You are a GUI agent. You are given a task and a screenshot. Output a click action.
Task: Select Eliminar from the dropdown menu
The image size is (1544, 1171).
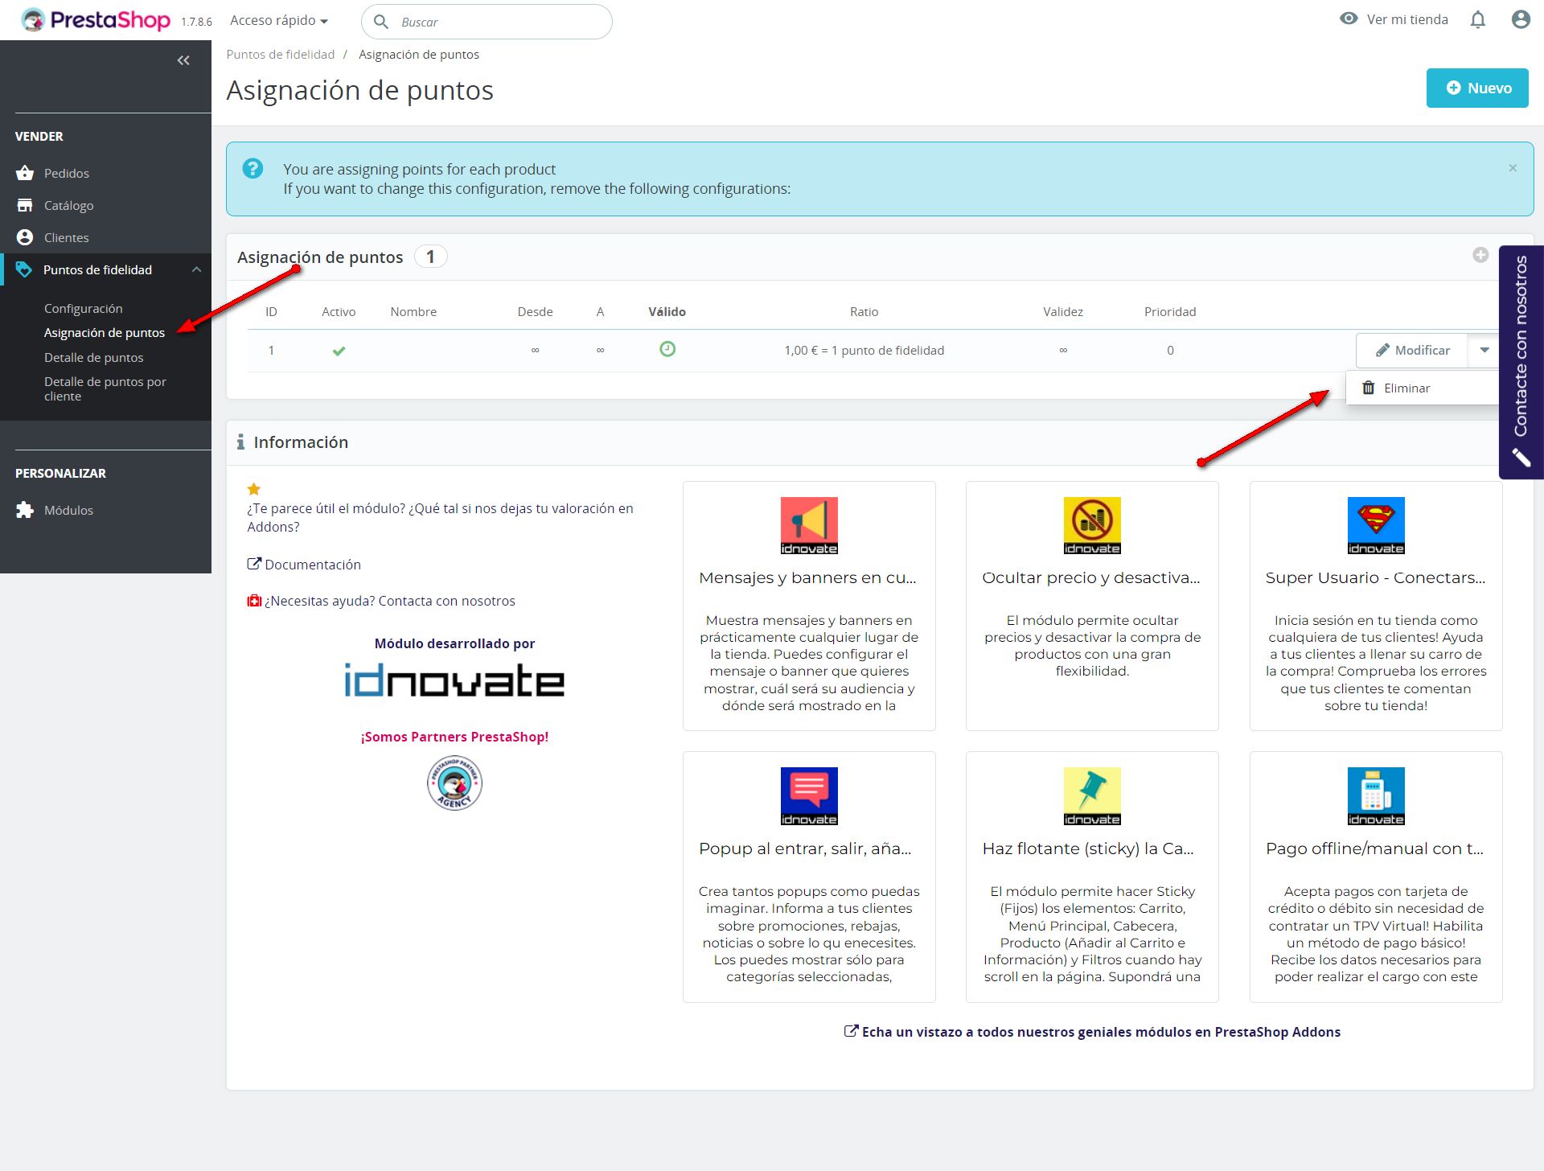pos(1406,388)
